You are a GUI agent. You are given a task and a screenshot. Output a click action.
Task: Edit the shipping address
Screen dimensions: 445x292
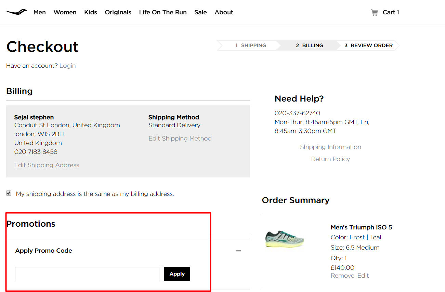coord(47,165)
